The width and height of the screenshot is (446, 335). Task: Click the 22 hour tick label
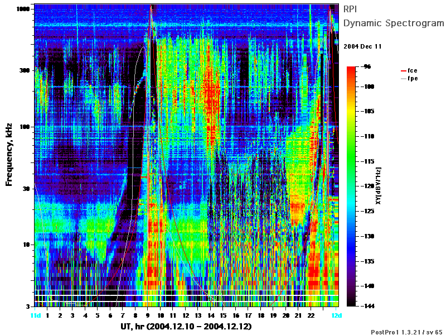[311, 315]
